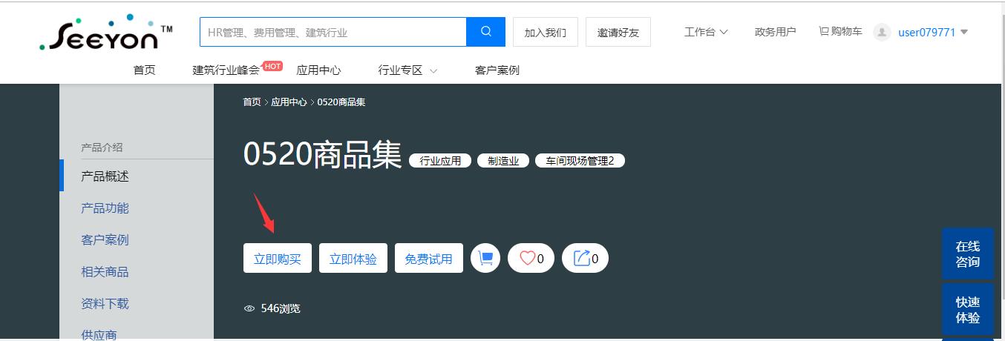
Task: Select 产品功能 in sidebar
Action: click(x=105, y=208)
